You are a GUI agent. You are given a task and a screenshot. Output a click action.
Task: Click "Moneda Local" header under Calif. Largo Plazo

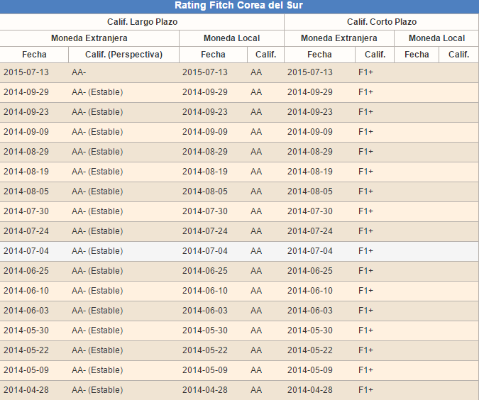[x=231, y=38]
